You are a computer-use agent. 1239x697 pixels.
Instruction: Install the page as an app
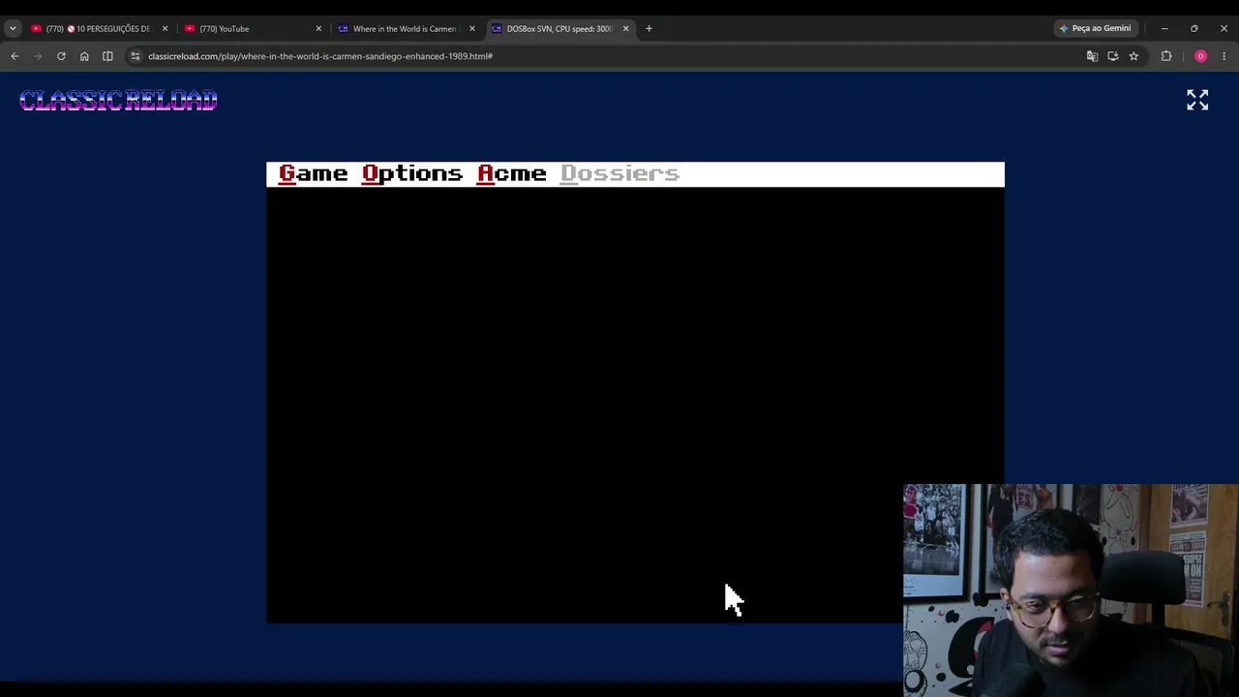coord(1112,56)
